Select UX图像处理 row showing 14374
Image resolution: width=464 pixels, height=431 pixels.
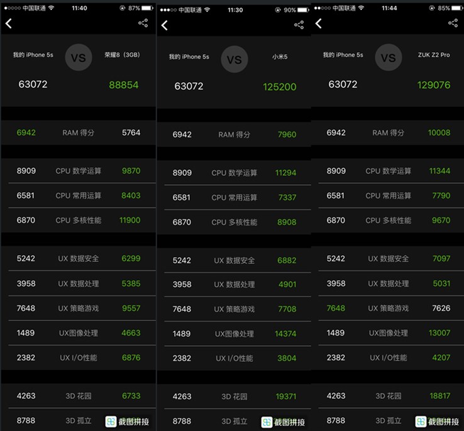point(234,334)
